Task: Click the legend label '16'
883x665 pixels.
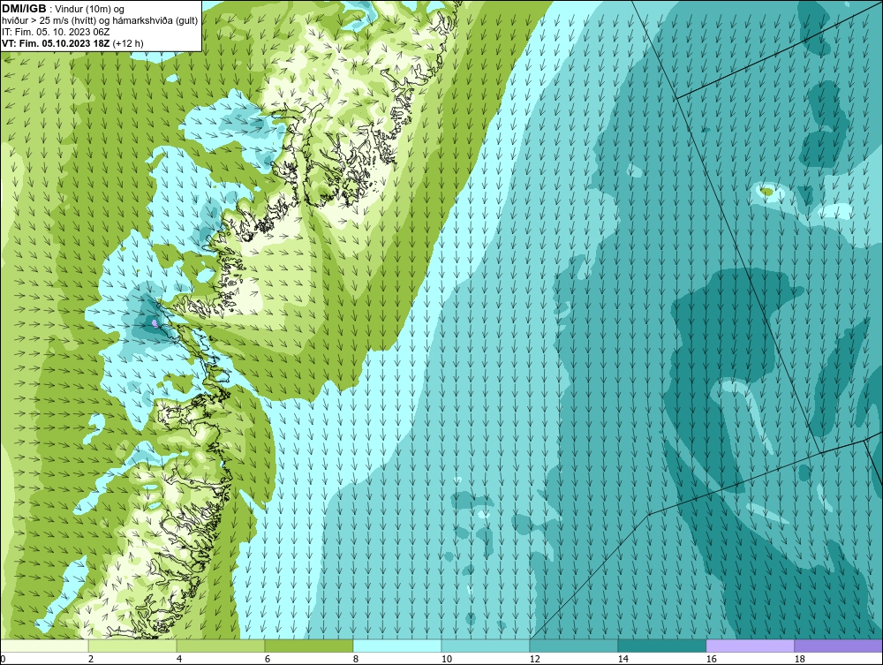Action: click(x=711, y=659)
